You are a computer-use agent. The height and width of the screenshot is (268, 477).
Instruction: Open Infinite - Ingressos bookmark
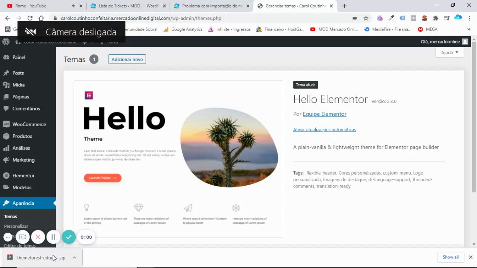click(x=229, y=29)
